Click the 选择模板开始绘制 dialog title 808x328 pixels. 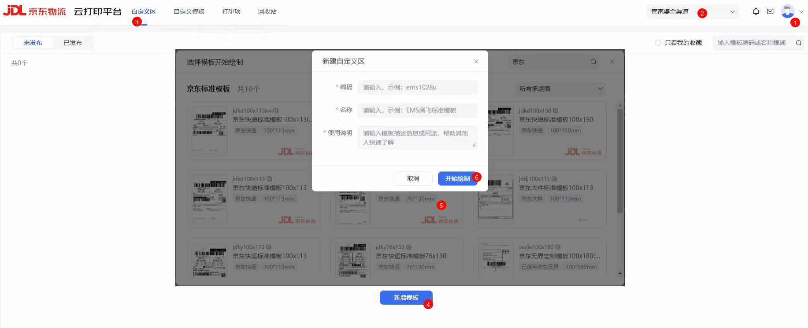tap(215, 62)
